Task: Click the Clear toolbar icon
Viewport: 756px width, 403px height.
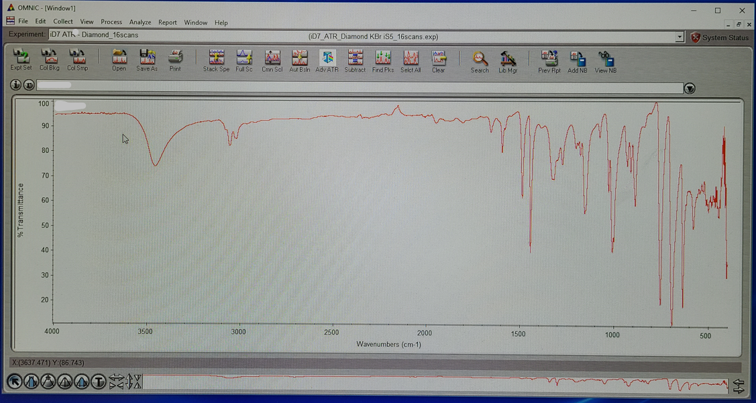Action: [438, 61]
